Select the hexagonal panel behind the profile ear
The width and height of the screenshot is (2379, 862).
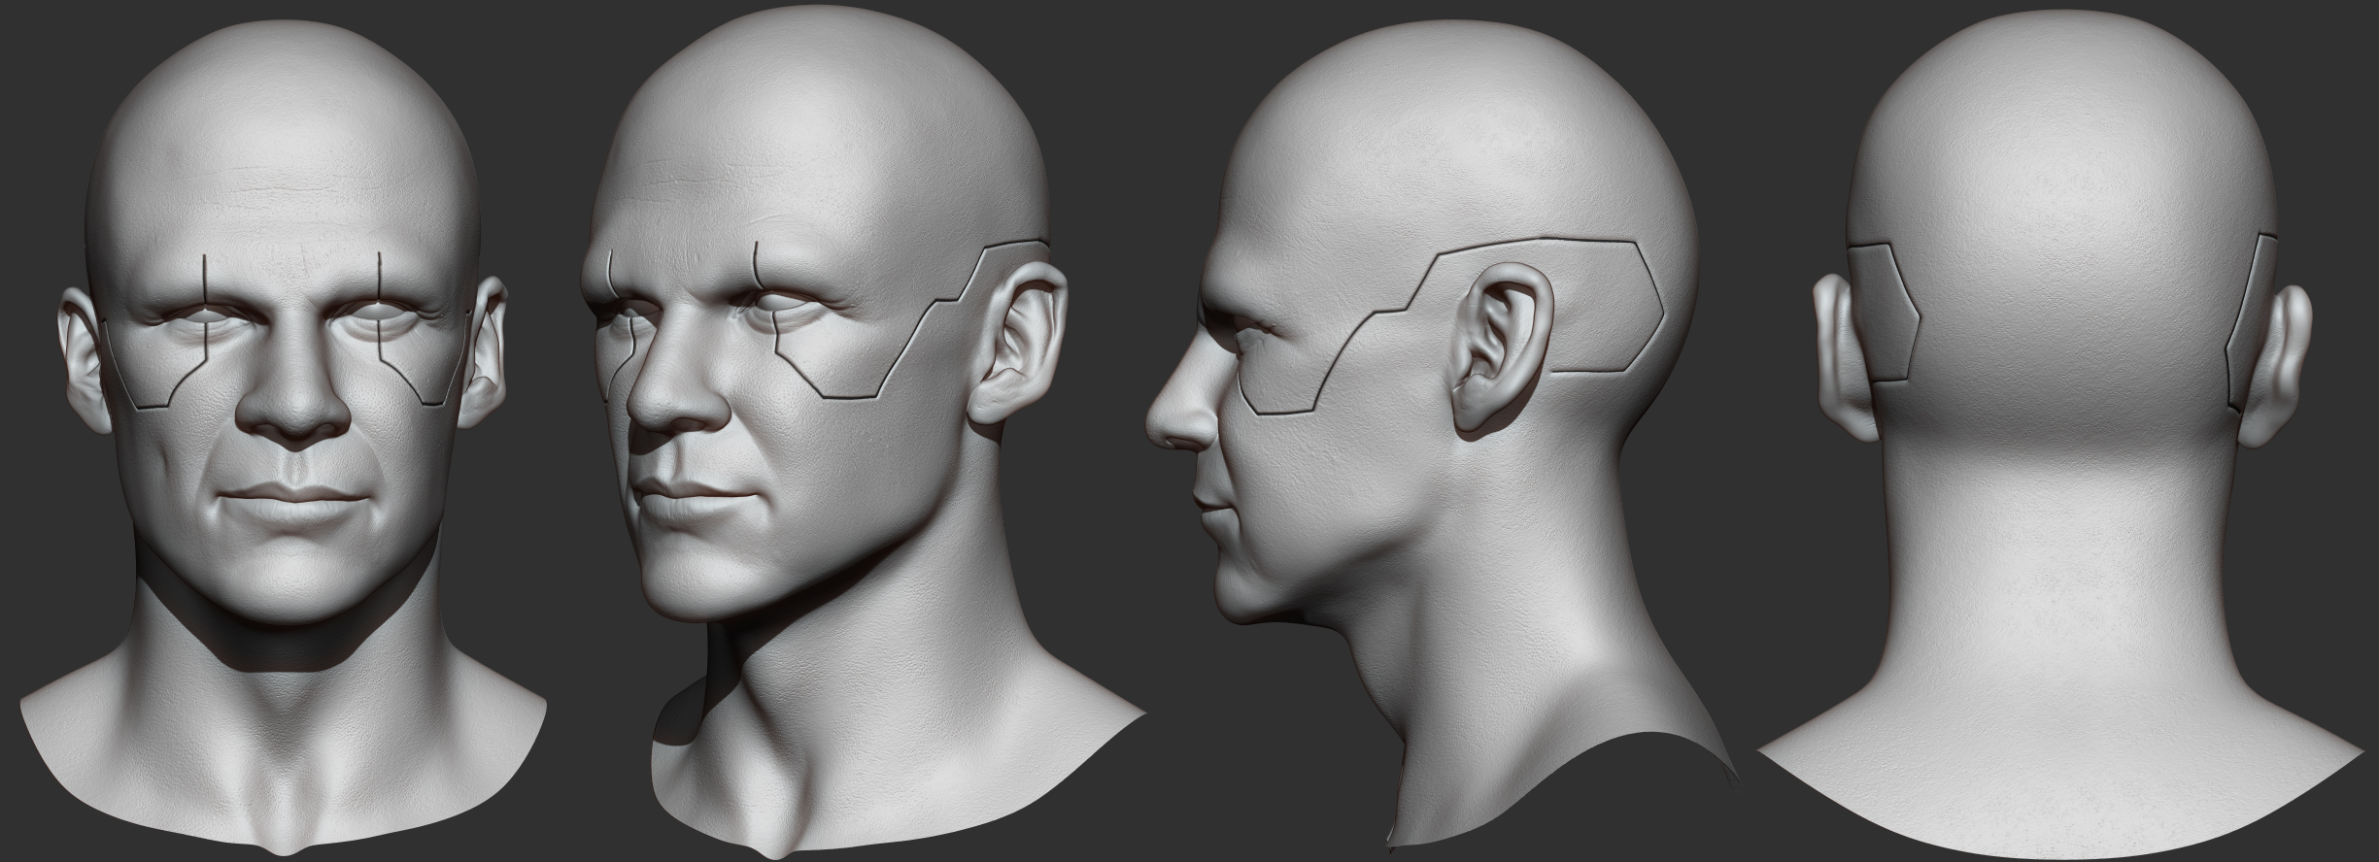[x=1608, y=311]
